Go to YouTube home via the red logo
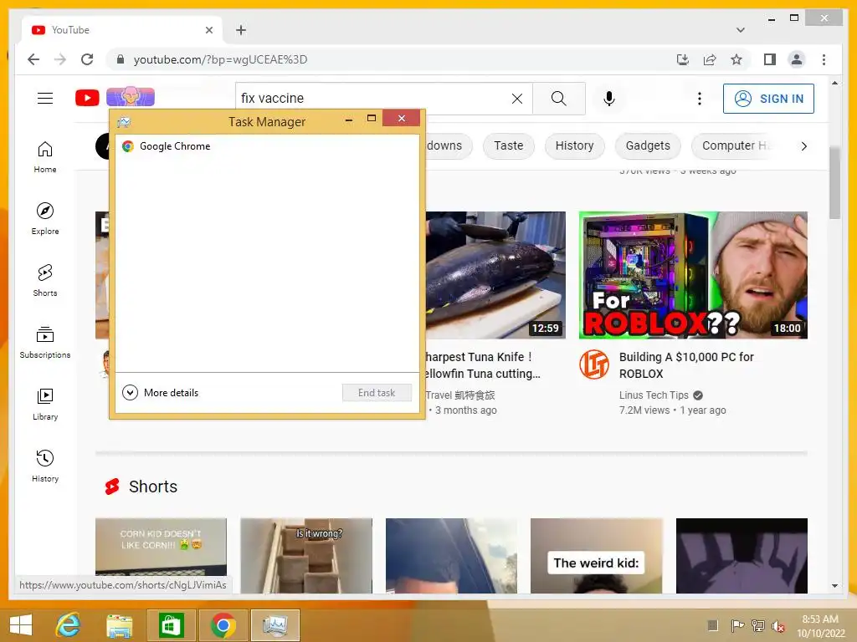The width and height of the screenshot is (857, 642). pos(87,98)
